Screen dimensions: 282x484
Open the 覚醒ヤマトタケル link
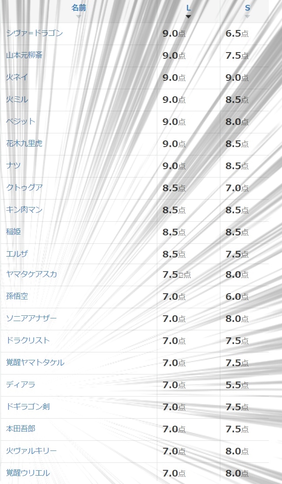point(35,363)
